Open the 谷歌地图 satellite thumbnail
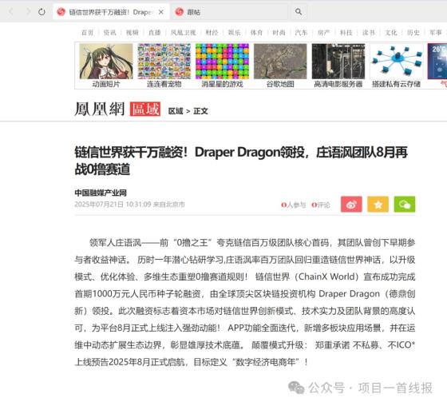The height and width of the screenshot is (406, 447). tap(280, 61)
